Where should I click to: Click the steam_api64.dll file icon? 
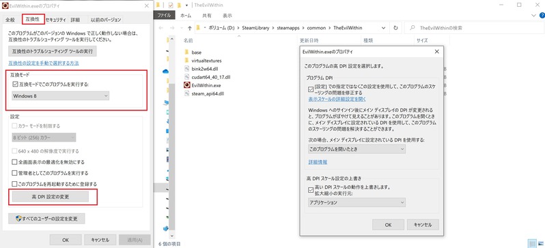pos(187,93)
